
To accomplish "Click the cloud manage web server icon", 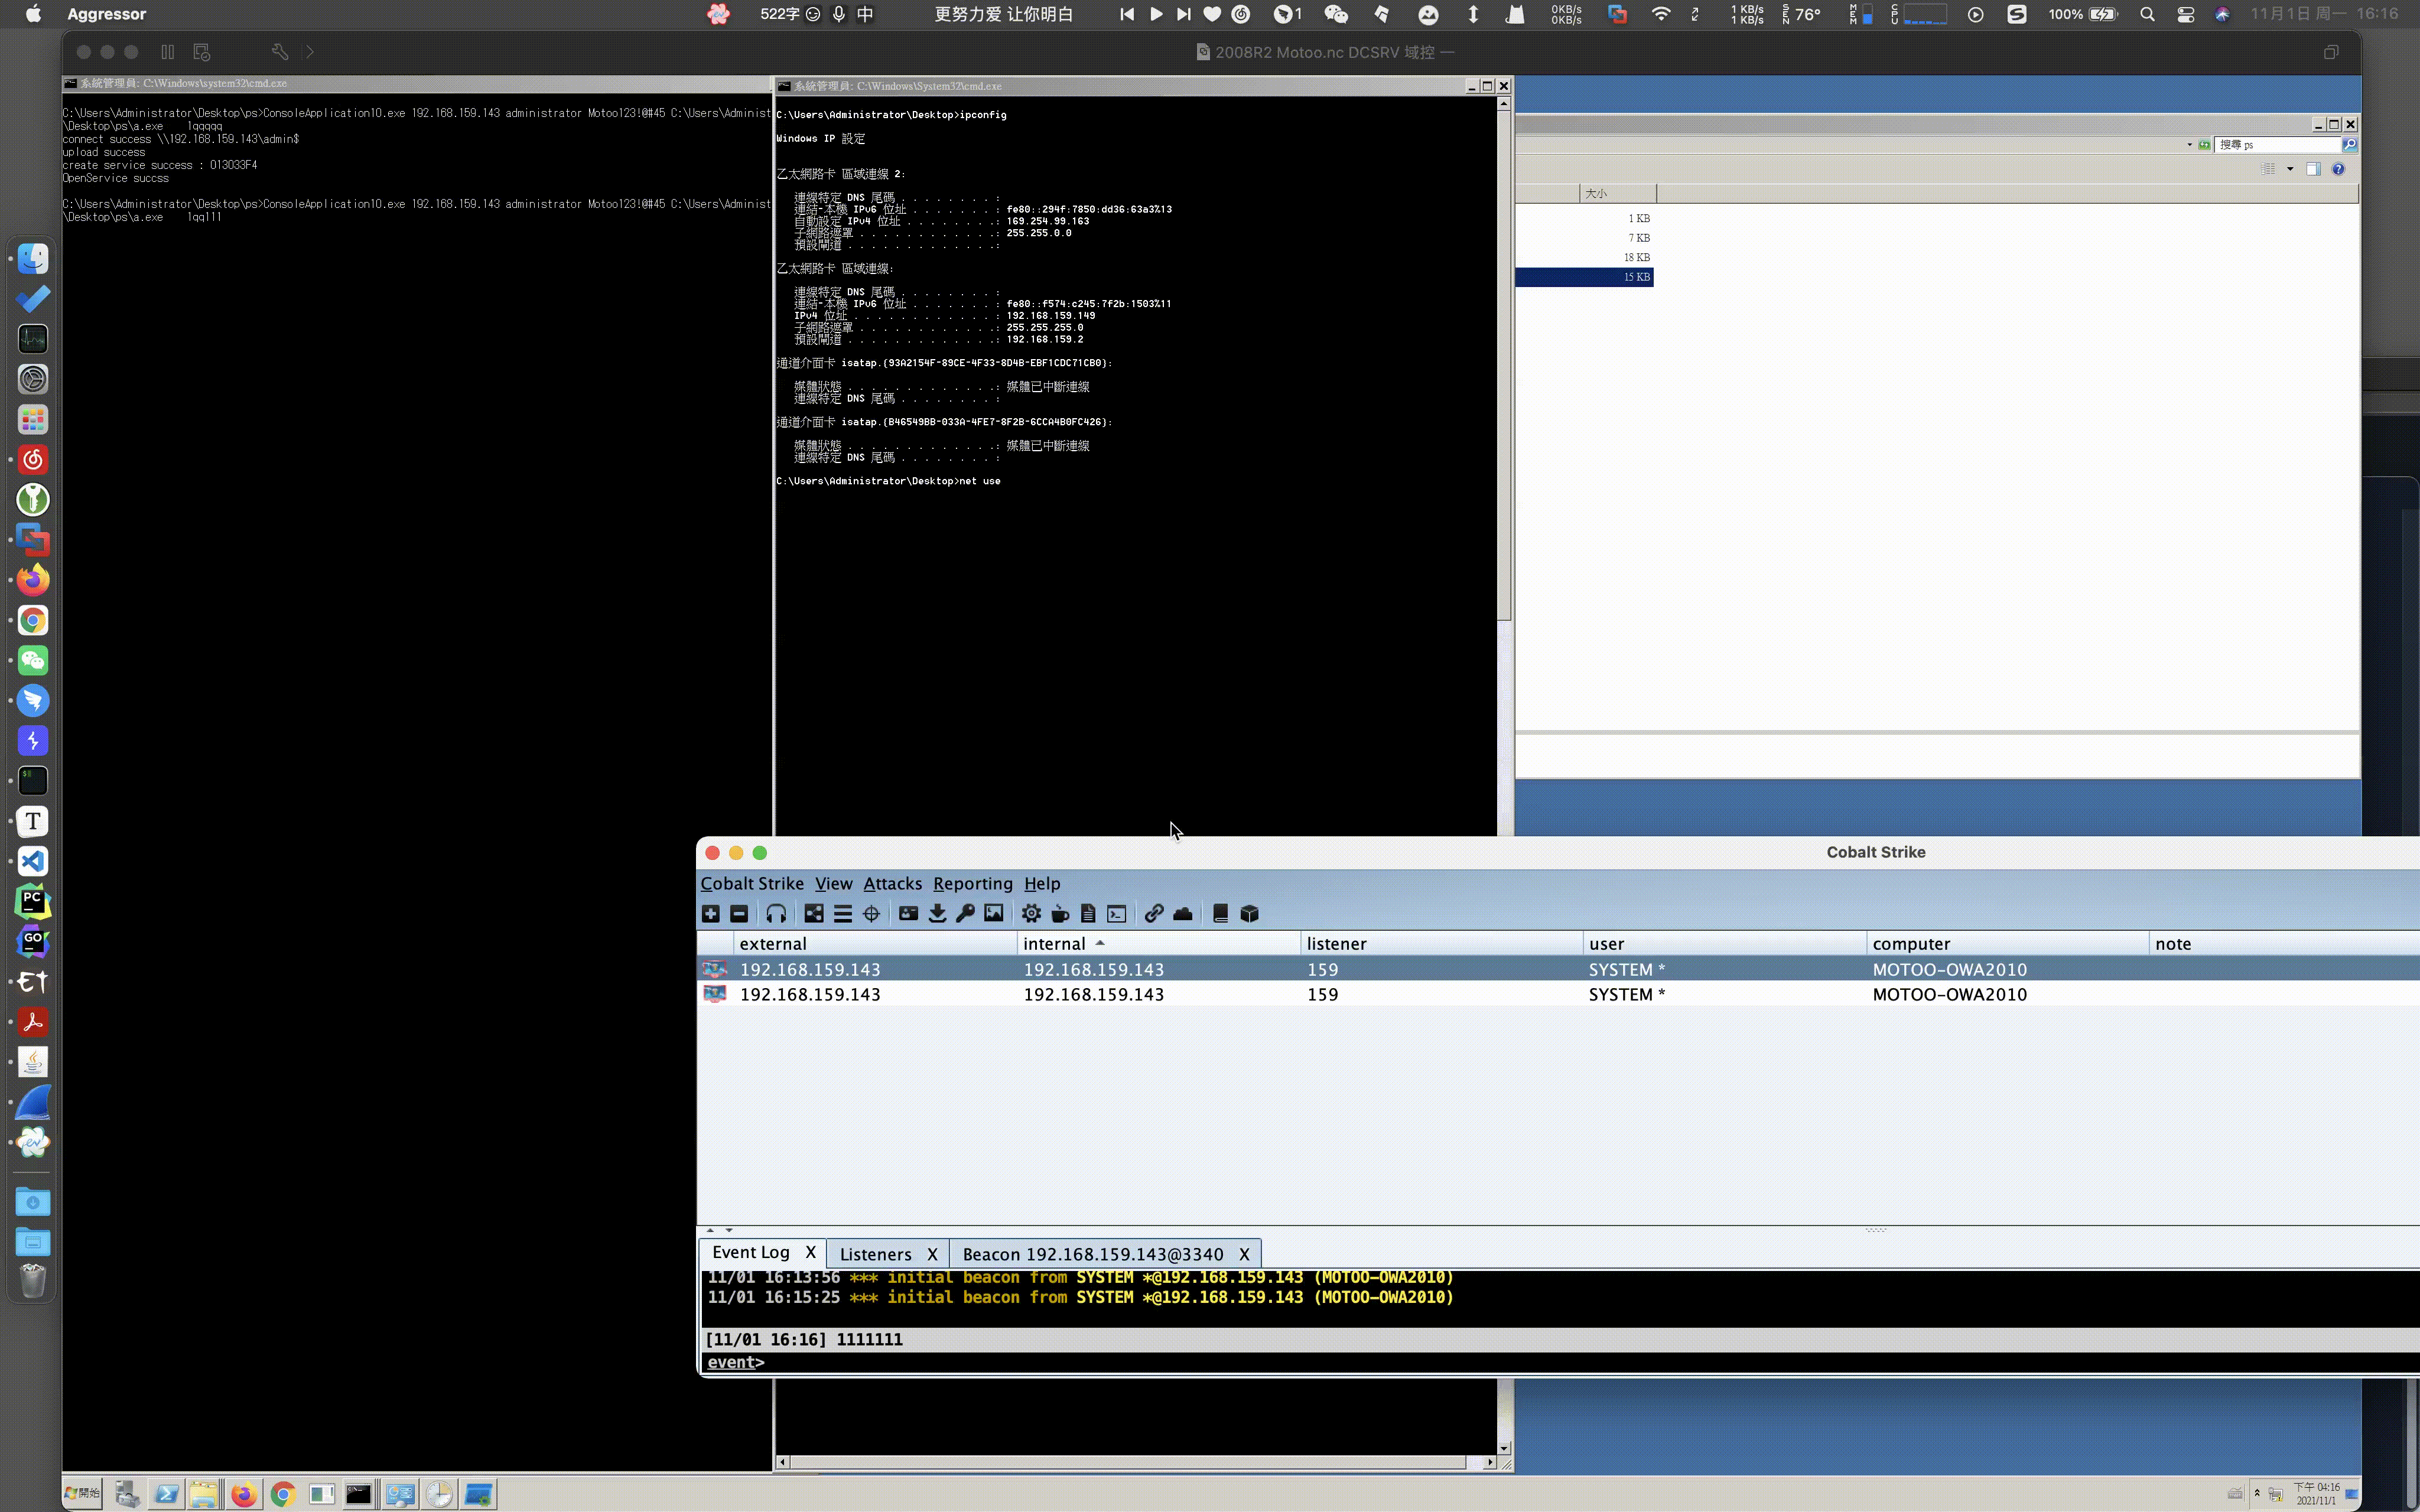I will tap(1182, 913).
